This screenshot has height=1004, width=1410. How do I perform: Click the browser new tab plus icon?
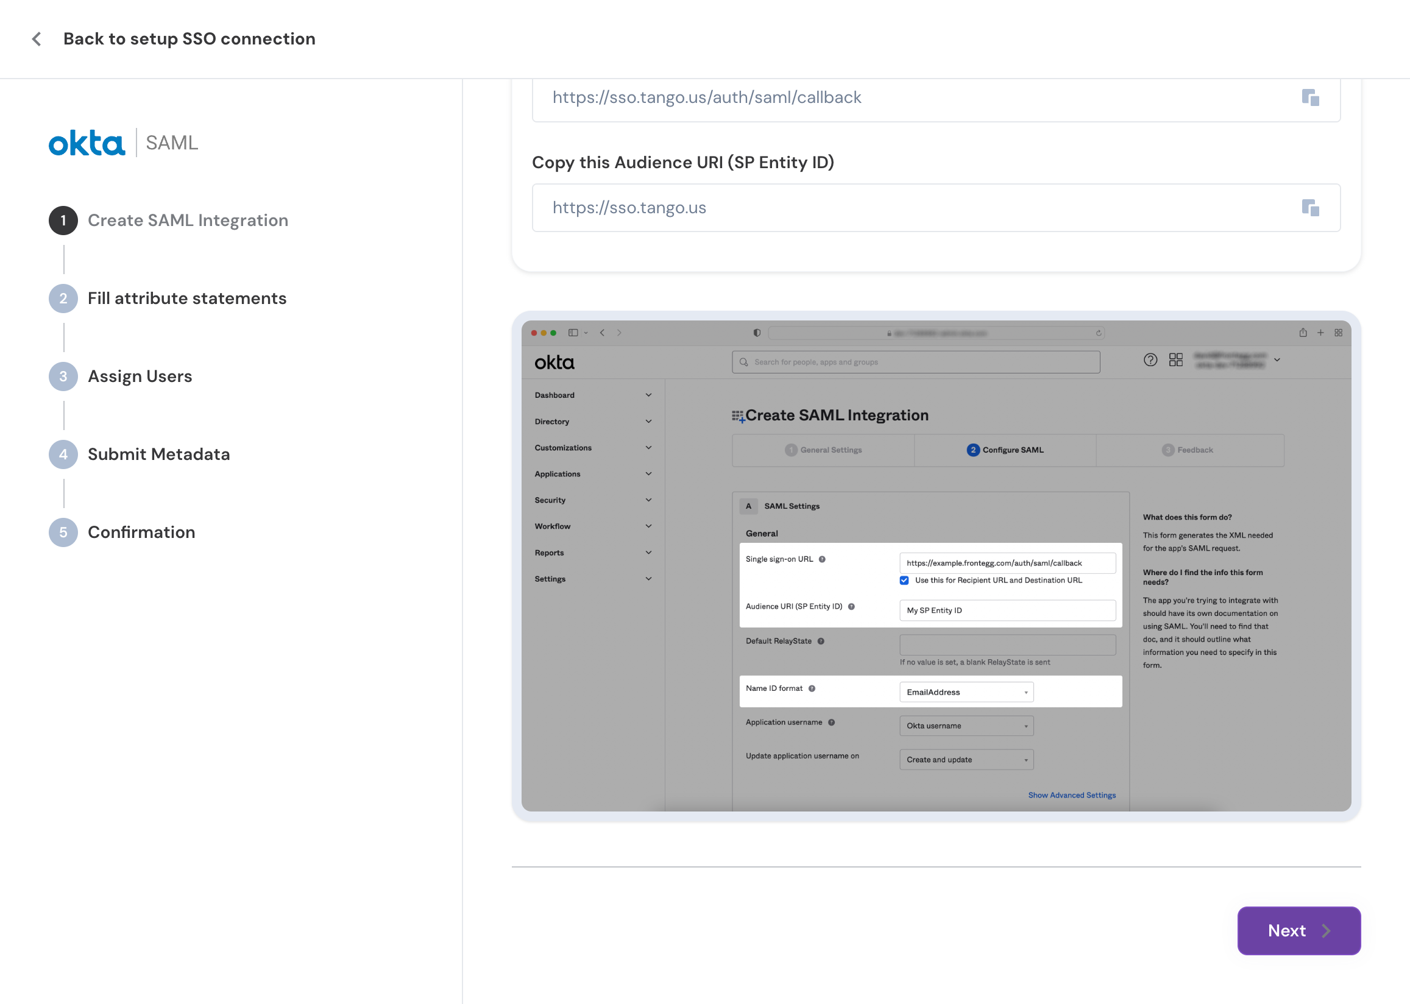[1320, 333]
